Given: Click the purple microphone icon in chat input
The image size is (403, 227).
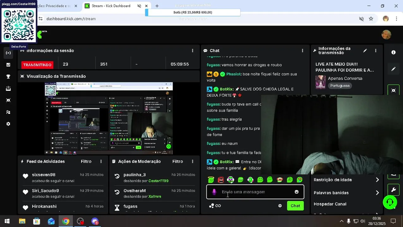Looking at the screenshot, I should coord(214,192).
